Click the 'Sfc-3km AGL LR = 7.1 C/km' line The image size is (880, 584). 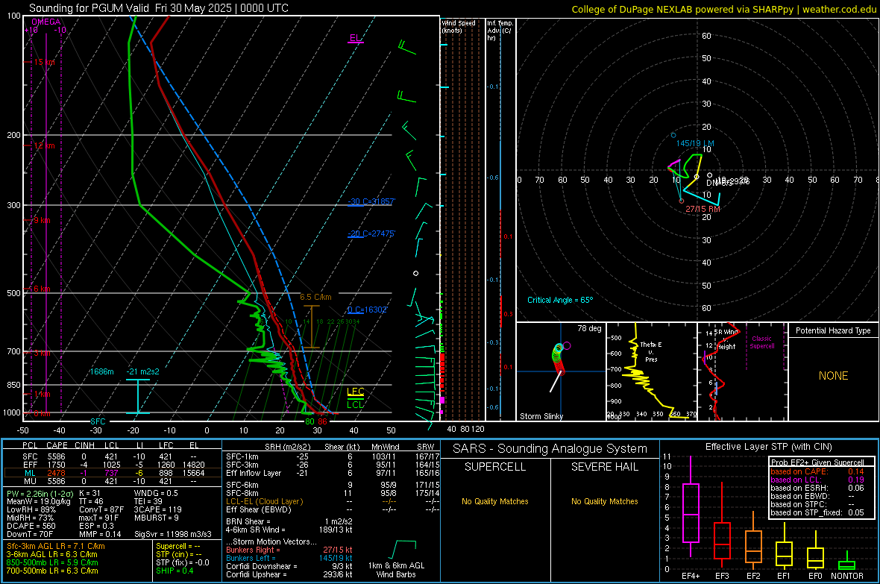[56, 546]
